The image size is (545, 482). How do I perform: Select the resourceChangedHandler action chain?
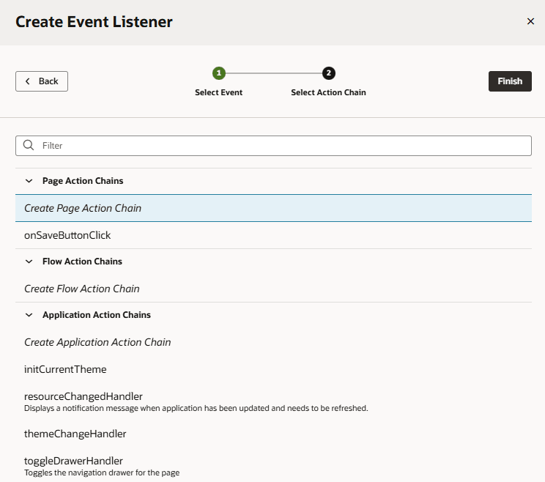273,401
